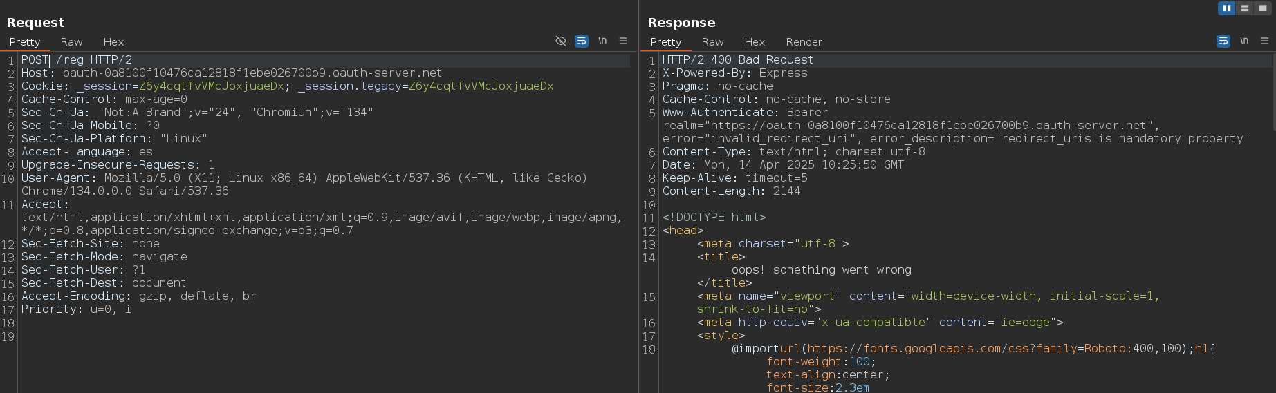
Task: Click the Keep-Alive: timeout=5 header
Action: (735, 178)
